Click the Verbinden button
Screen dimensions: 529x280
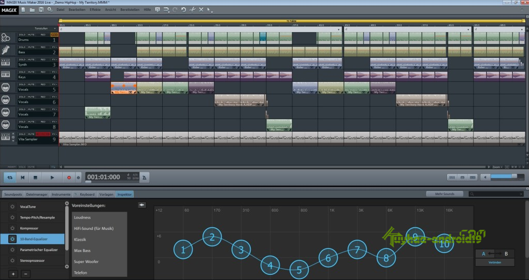point(495,262)
